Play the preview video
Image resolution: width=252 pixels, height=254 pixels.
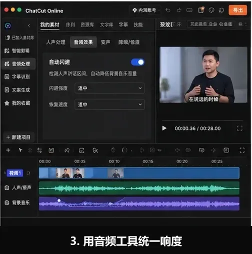coord(164,128)
